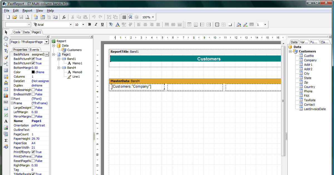This screenshot has width=334, height=175.
Task: Click the expression fx toolbar icon
Action: click(x=64, y=17)
